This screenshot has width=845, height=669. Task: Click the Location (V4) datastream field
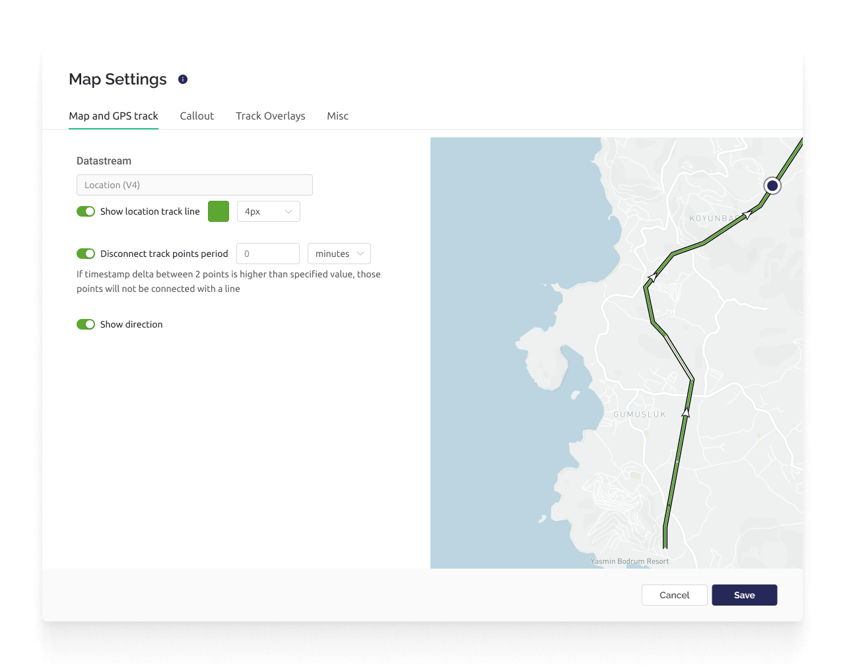point(195,185)
